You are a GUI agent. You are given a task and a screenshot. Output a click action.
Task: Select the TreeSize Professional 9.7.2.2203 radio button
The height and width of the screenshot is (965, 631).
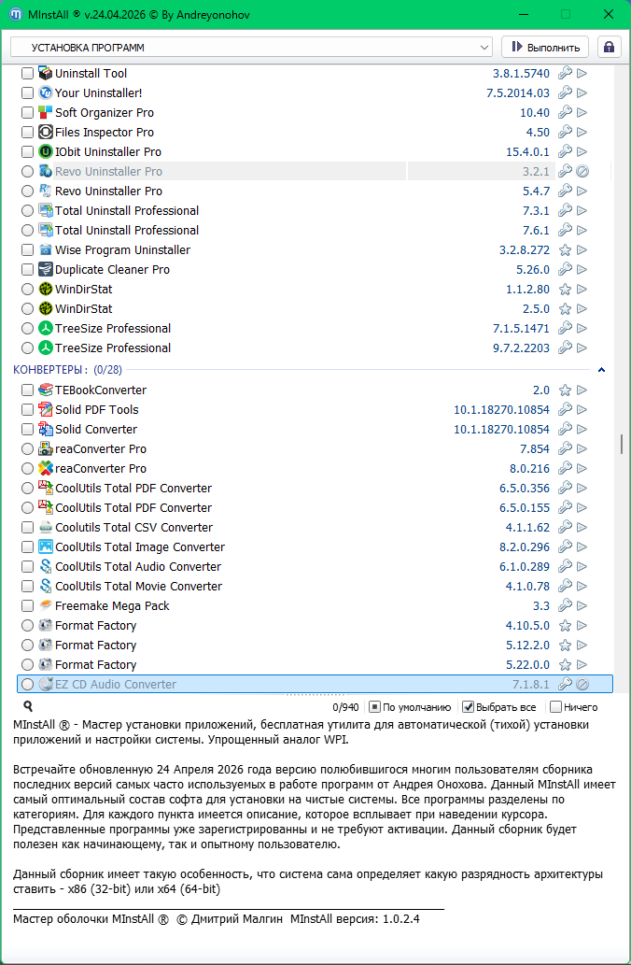point(27,348)
